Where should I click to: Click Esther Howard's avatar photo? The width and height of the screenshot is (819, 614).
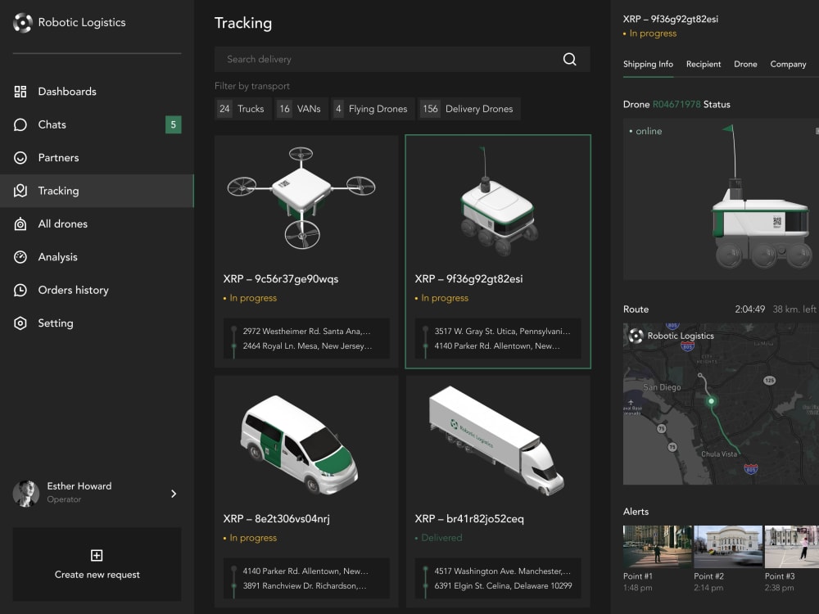pyautogui.click(x=25, y=494)
